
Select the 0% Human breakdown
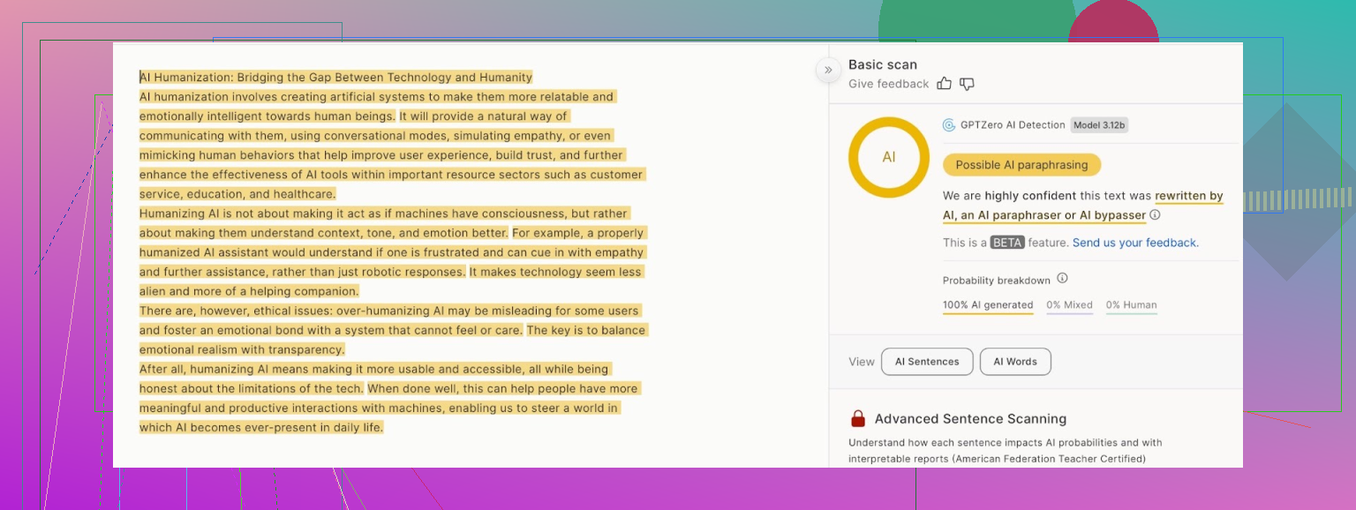(x=1131, y=305)
